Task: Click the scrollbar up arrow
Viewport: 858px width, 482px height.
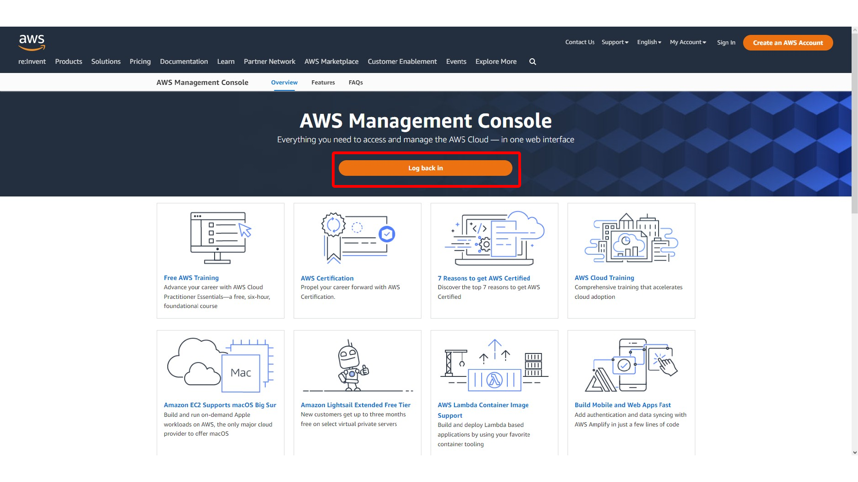Action: [855, 30]
